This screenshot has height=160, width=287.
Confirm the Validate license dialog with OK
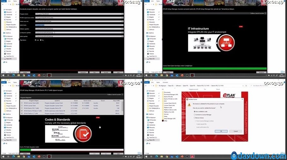[x=221, y=131]
